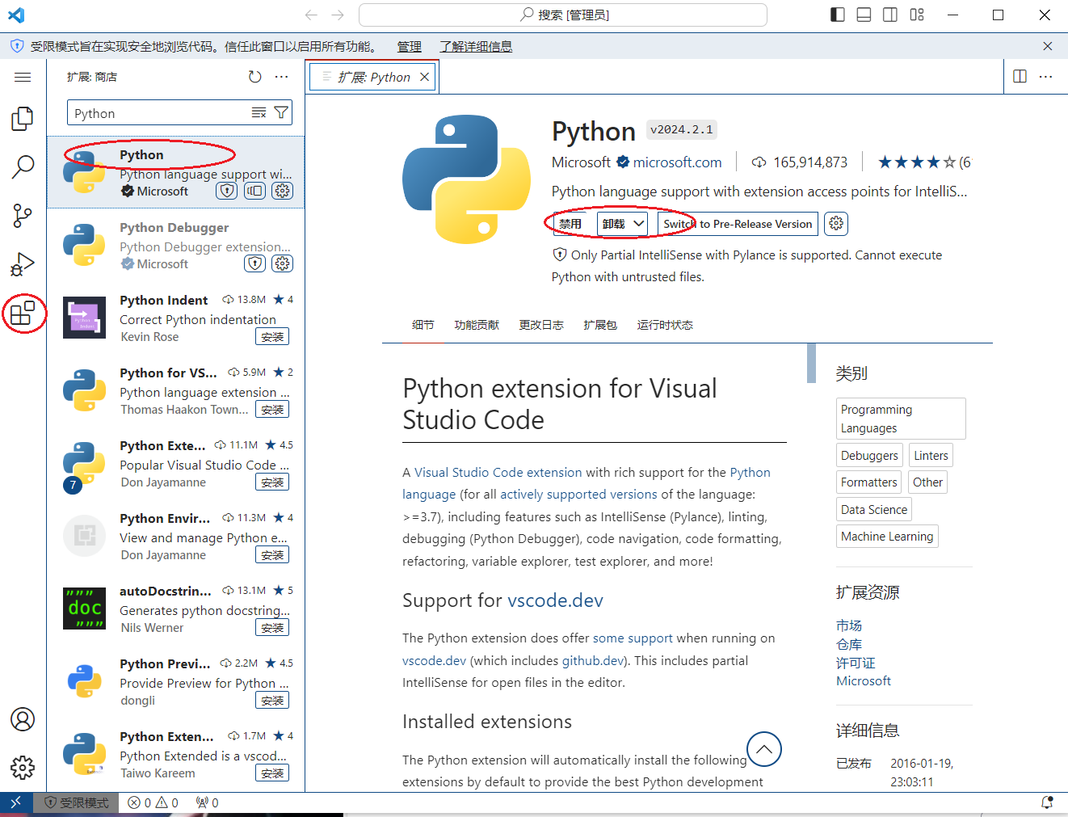Select the 运行时状态 tab
The height and width of the screenshot is (817, 1068).
(665, 325)
